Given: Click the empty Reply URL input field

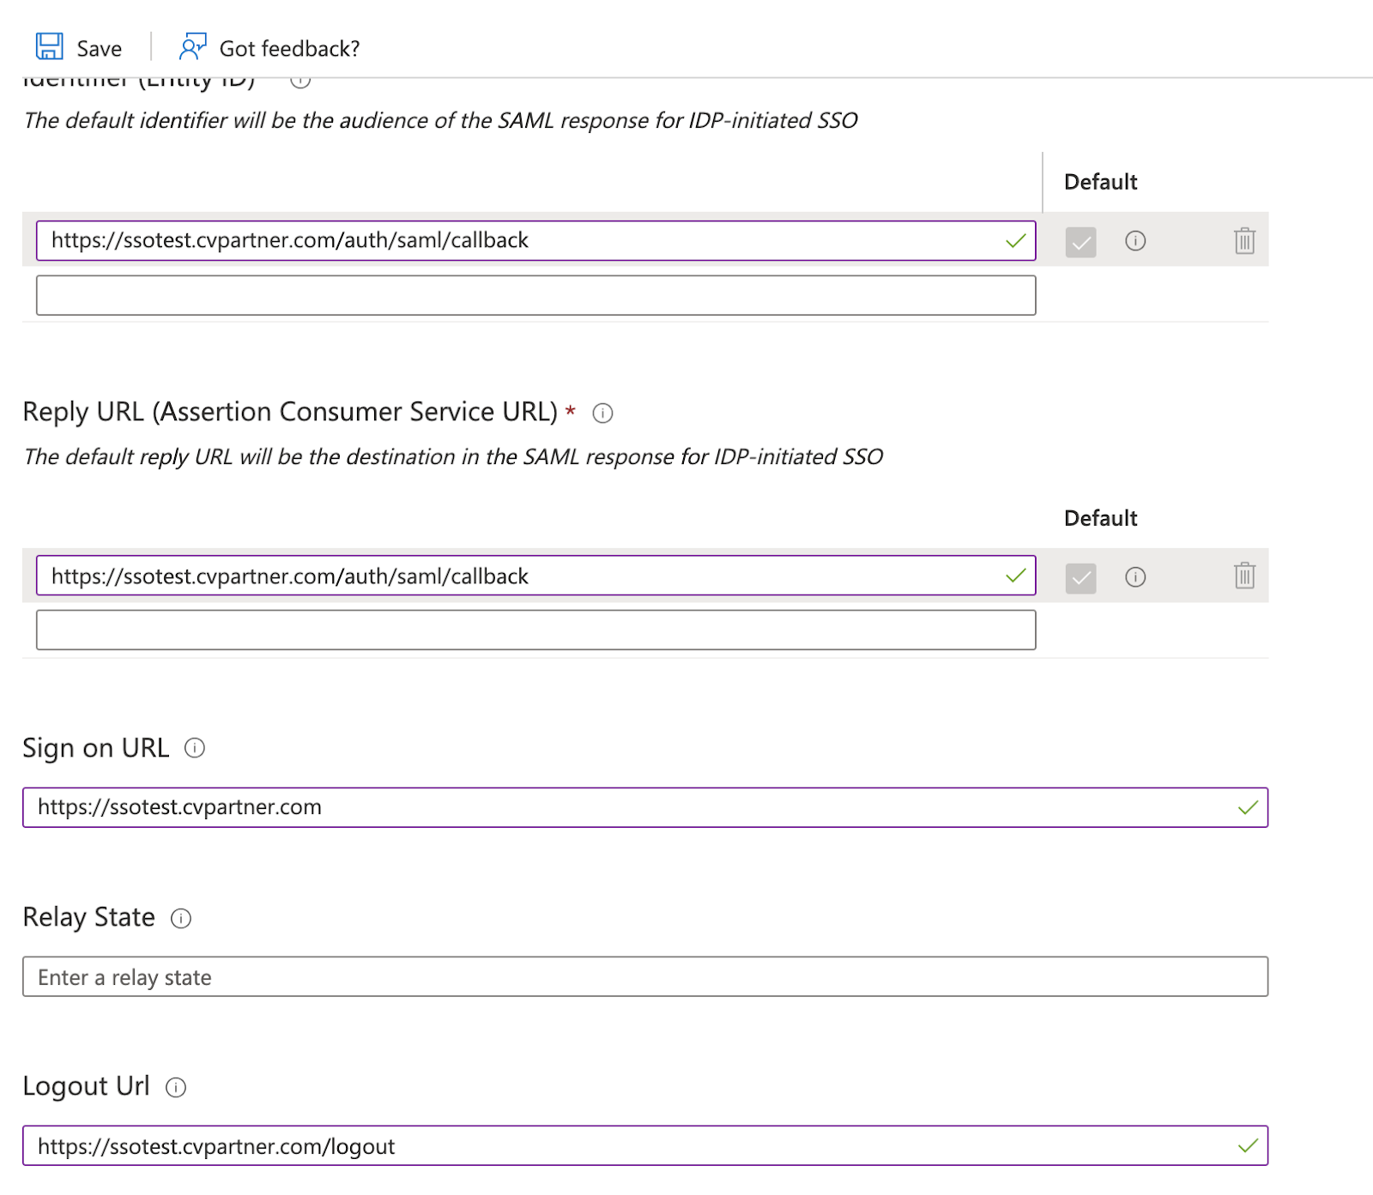Looking at the screenshot, I should coord(535,631).
